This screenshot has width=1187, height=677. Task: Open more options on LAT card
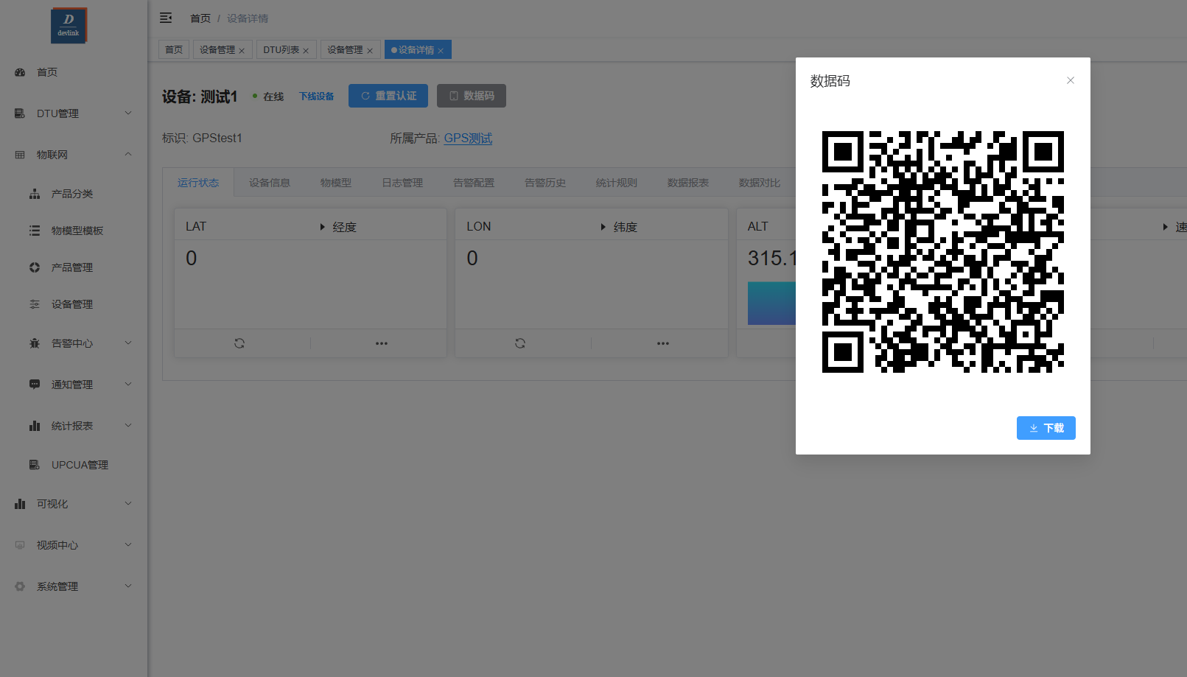pos(382,343)
